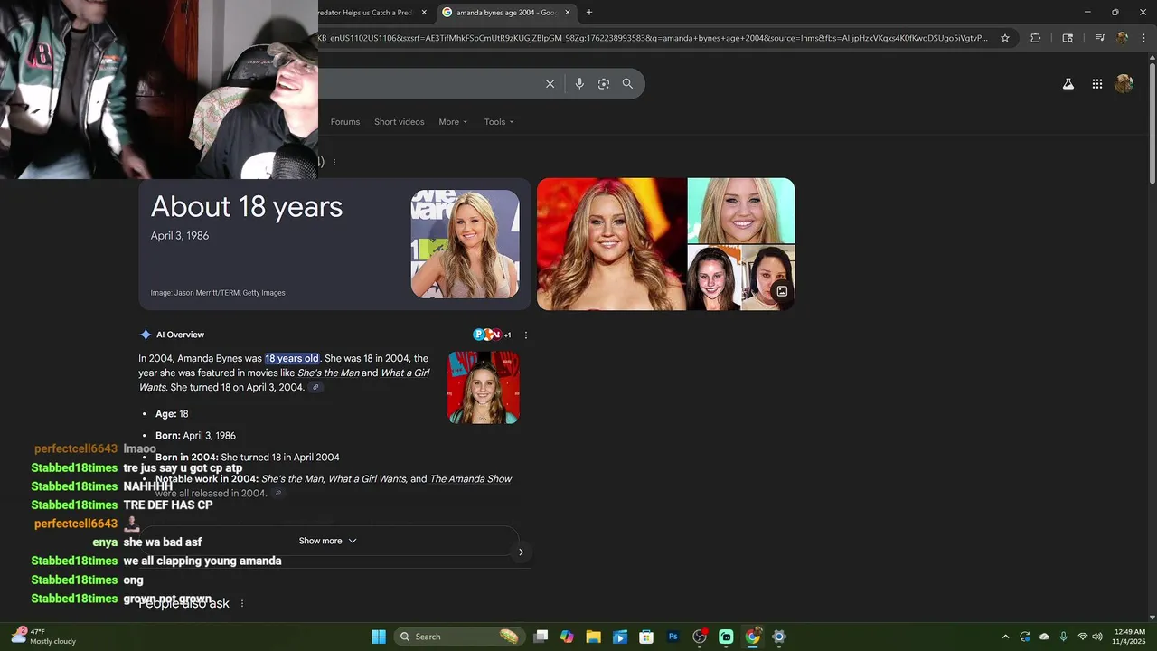Image resolution: width=1157 pixels, height=651 pixels.
Task: Open the large red-background collage photo
Action: point(612,244)
